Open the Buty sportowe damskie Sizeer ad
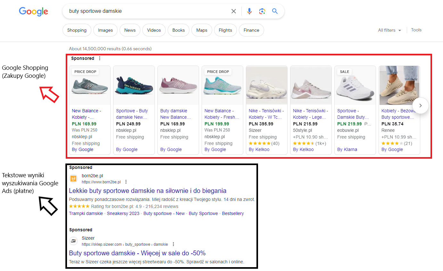Image resolution: width=443 pixels, height=271 pixels. click(137, 253)
